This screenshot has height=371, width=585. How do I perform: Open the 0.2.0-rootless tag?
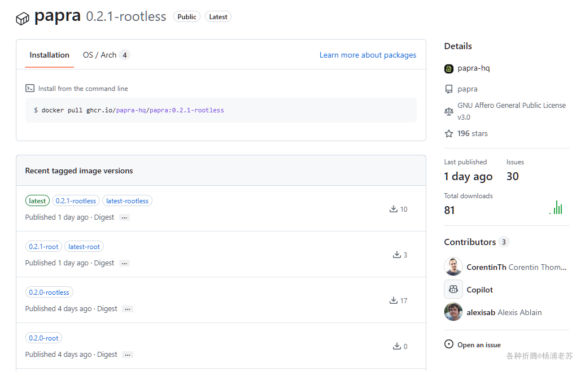[x=49, y=293]
